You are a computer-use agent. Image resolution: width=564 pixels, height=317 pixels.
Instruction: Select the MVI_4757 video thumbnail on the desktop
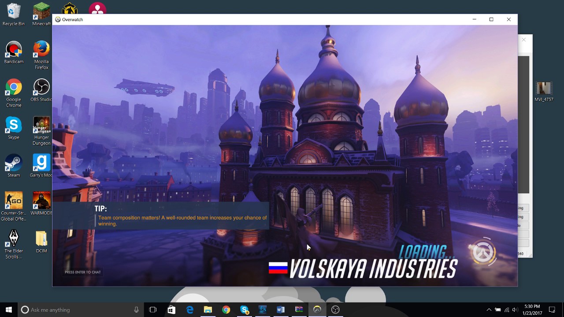pyautogui.click(x=544, y=92)
